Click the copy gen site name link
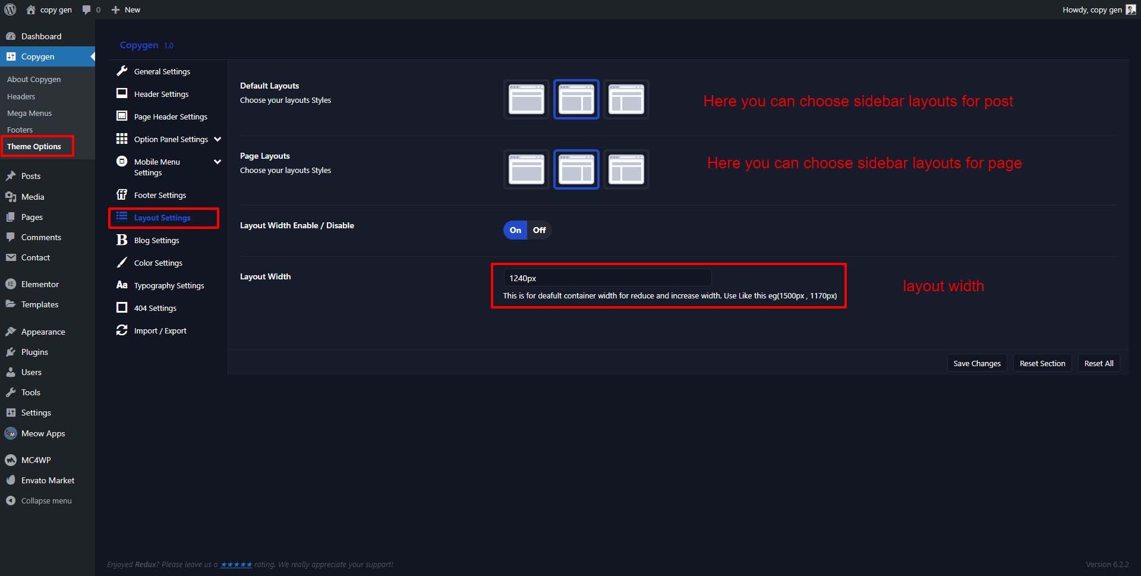Image resolution: width=1141 pixels, height=576 pixels. [56, 10]
